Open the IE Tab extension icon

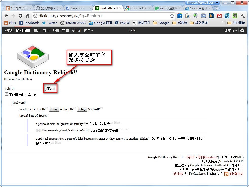tap(188, 16)
